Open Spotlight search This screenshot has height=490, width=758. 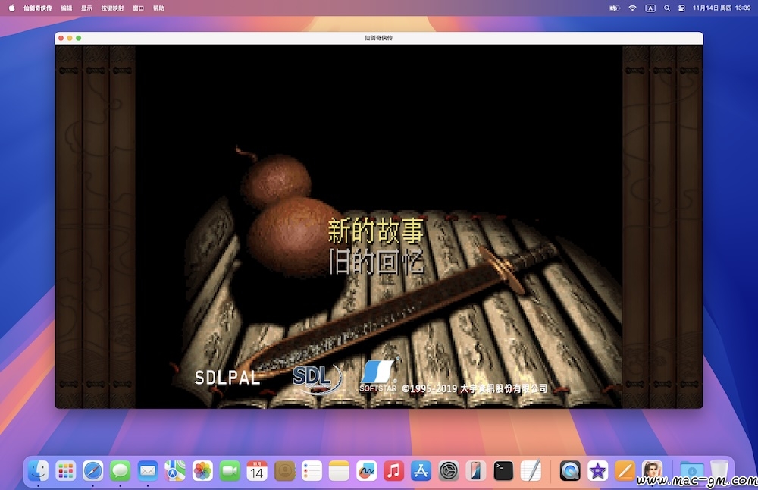(666, 8)
